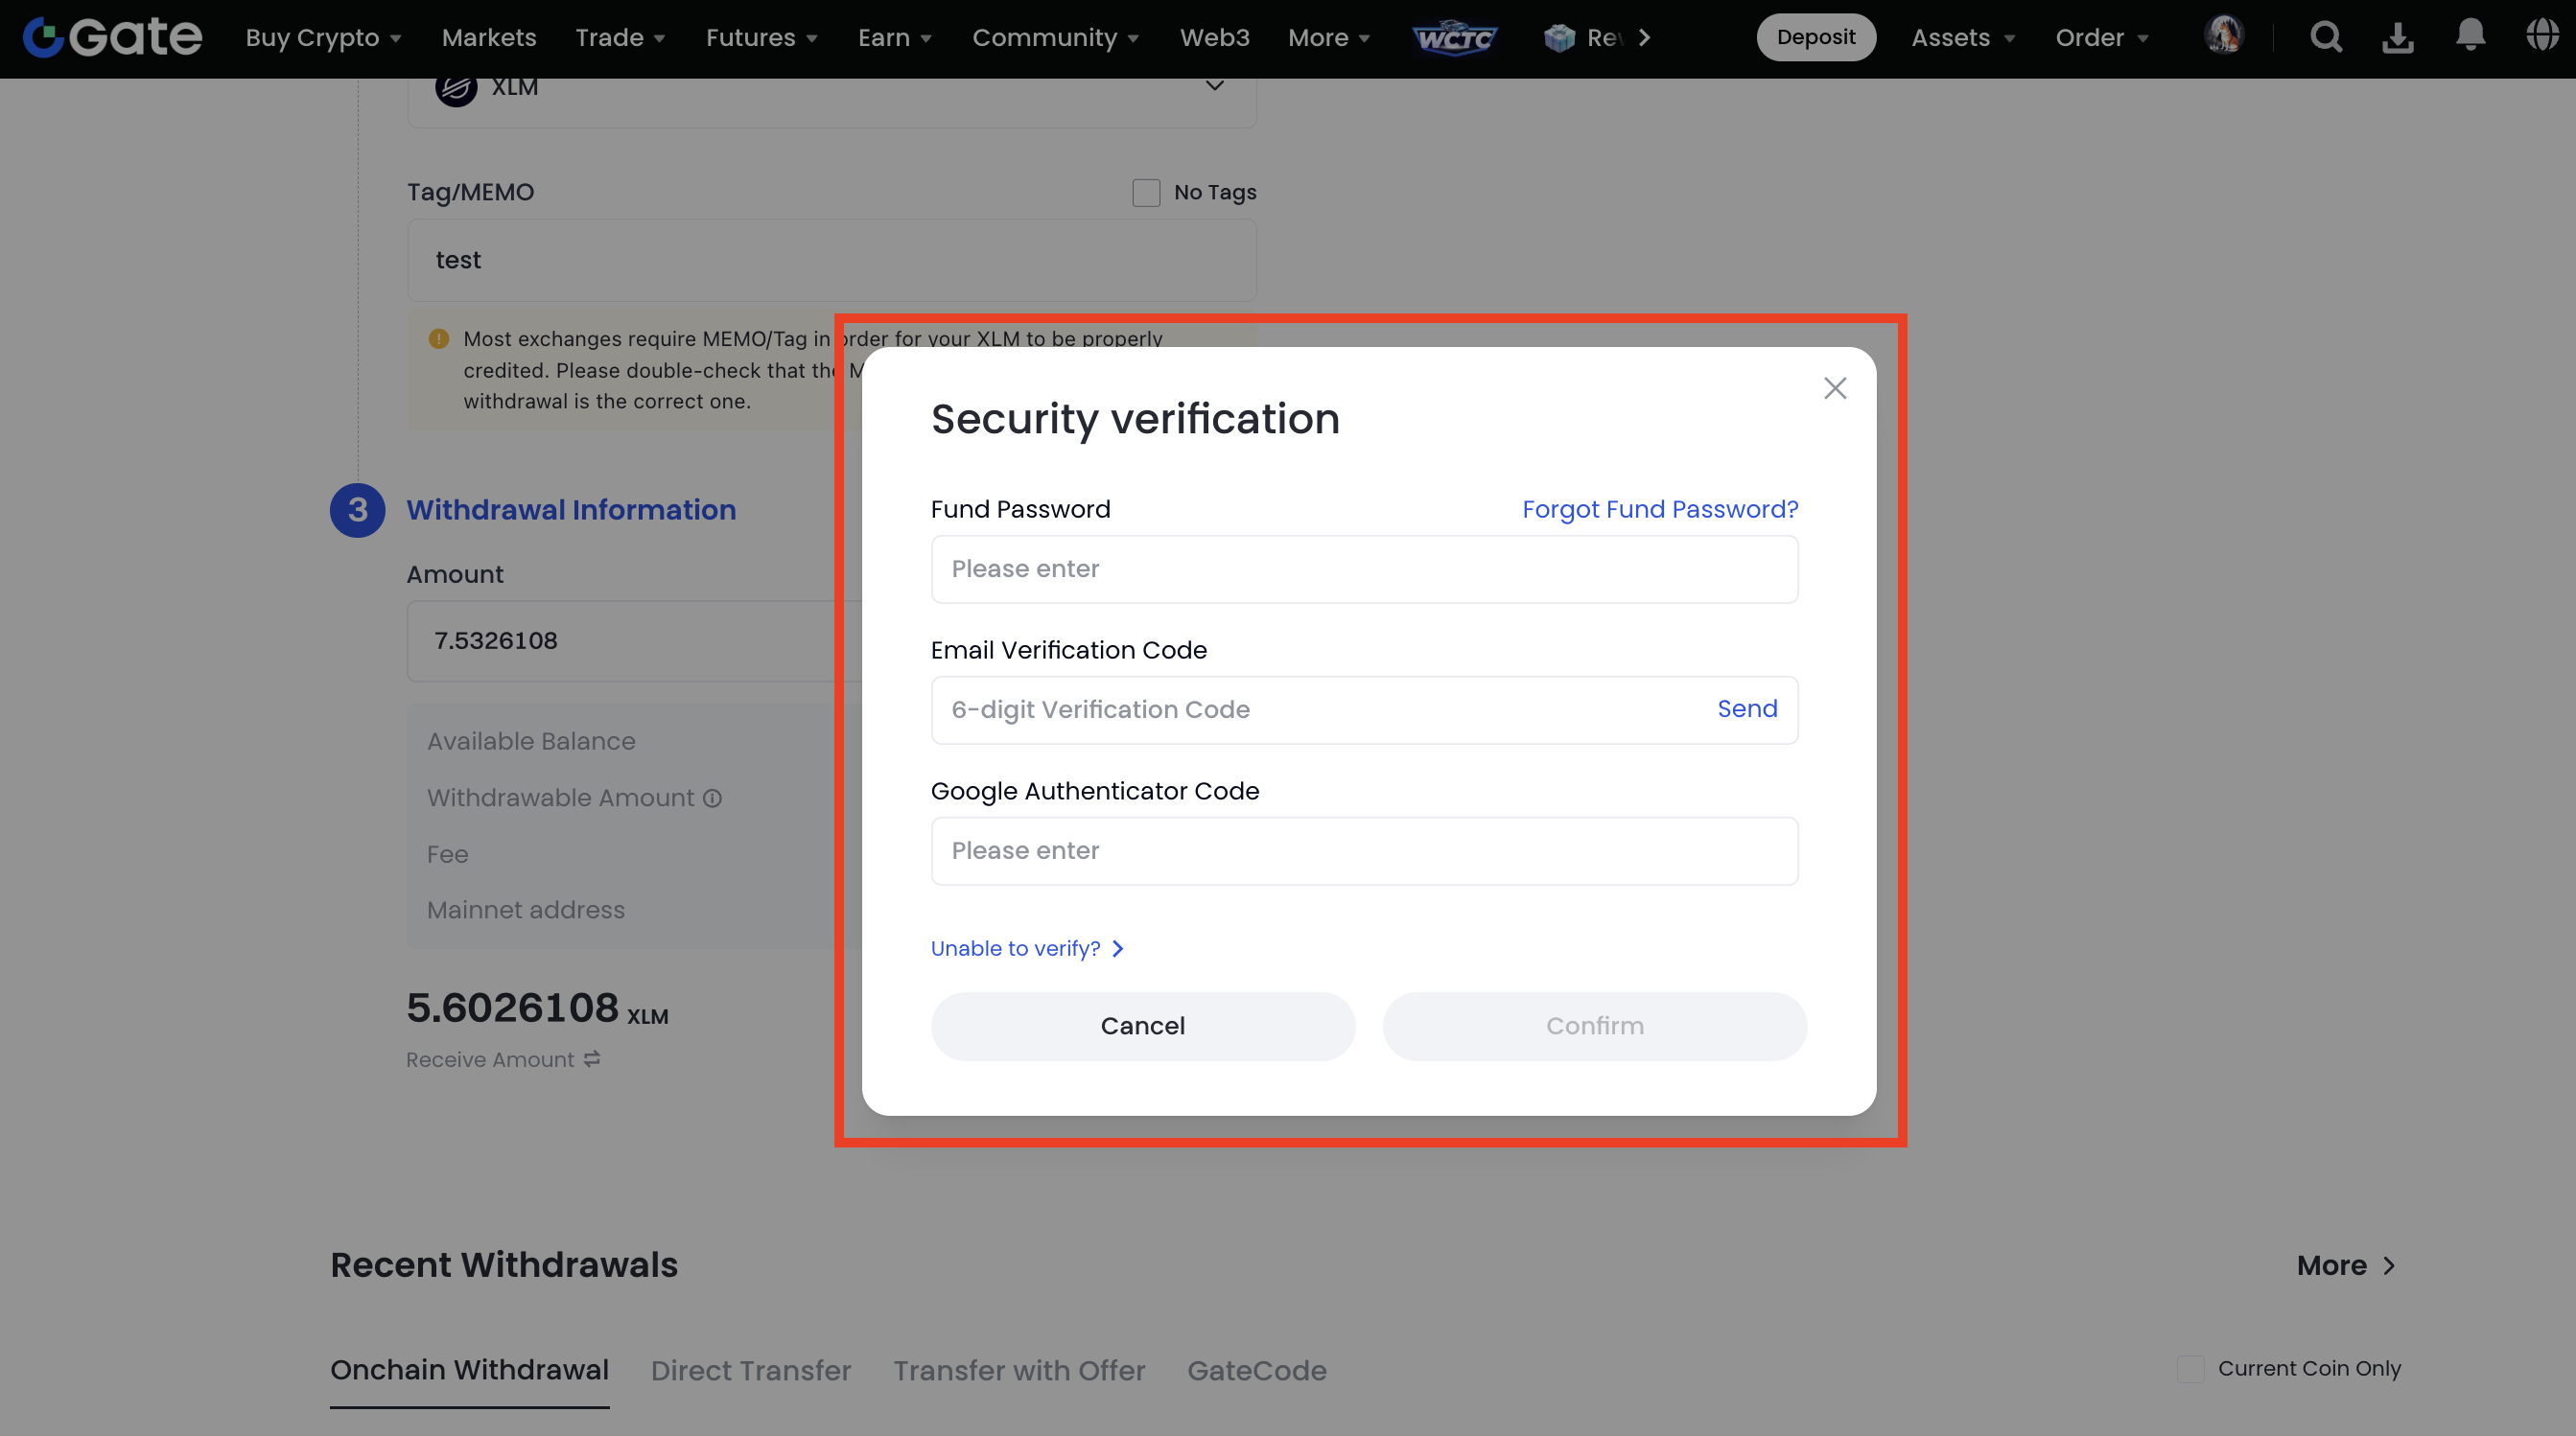Screen dimensions: 2576x1436
Task: Tick the No Tags checkbox
Action: [1146, 192]
